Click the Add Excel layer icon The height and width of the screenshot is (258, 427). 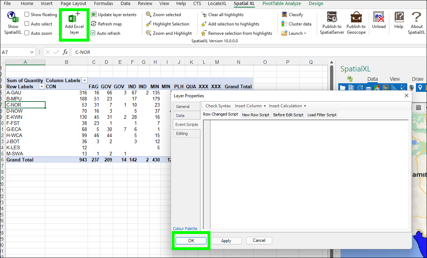pos(74,19)
